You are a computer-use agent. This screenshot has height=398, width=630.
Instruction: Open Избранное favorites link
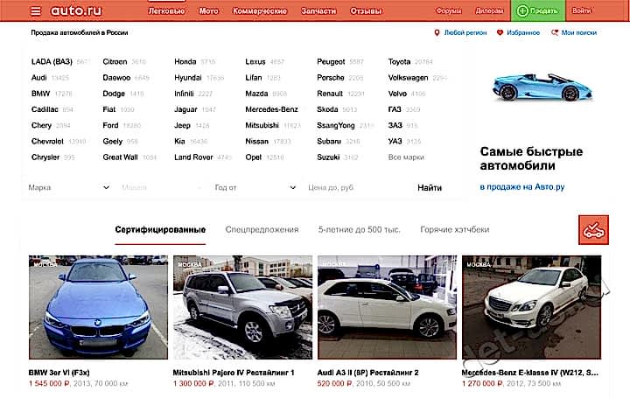[523, 32]
